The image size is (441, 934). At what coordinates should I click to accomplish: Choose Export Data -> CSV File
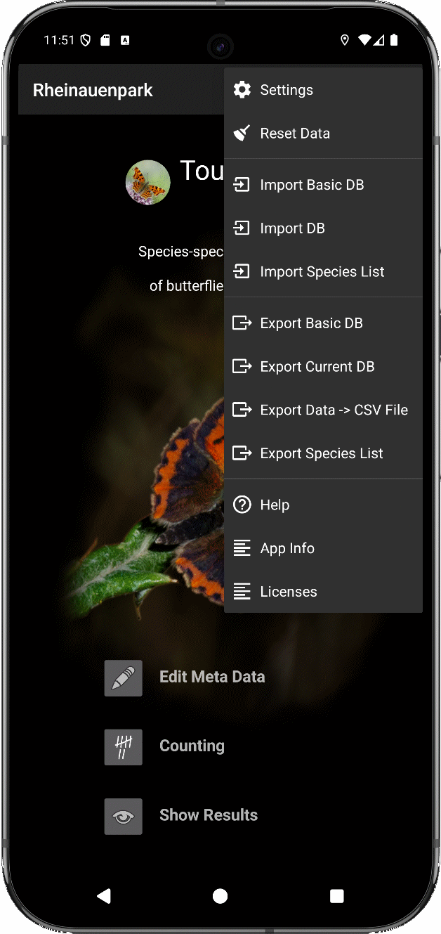point(334,410)
